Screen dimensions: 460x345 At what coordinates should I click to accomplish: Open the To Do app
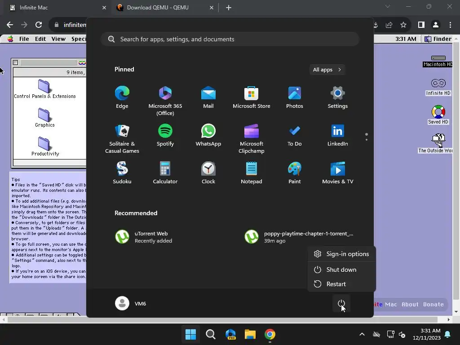pos(295,135)
